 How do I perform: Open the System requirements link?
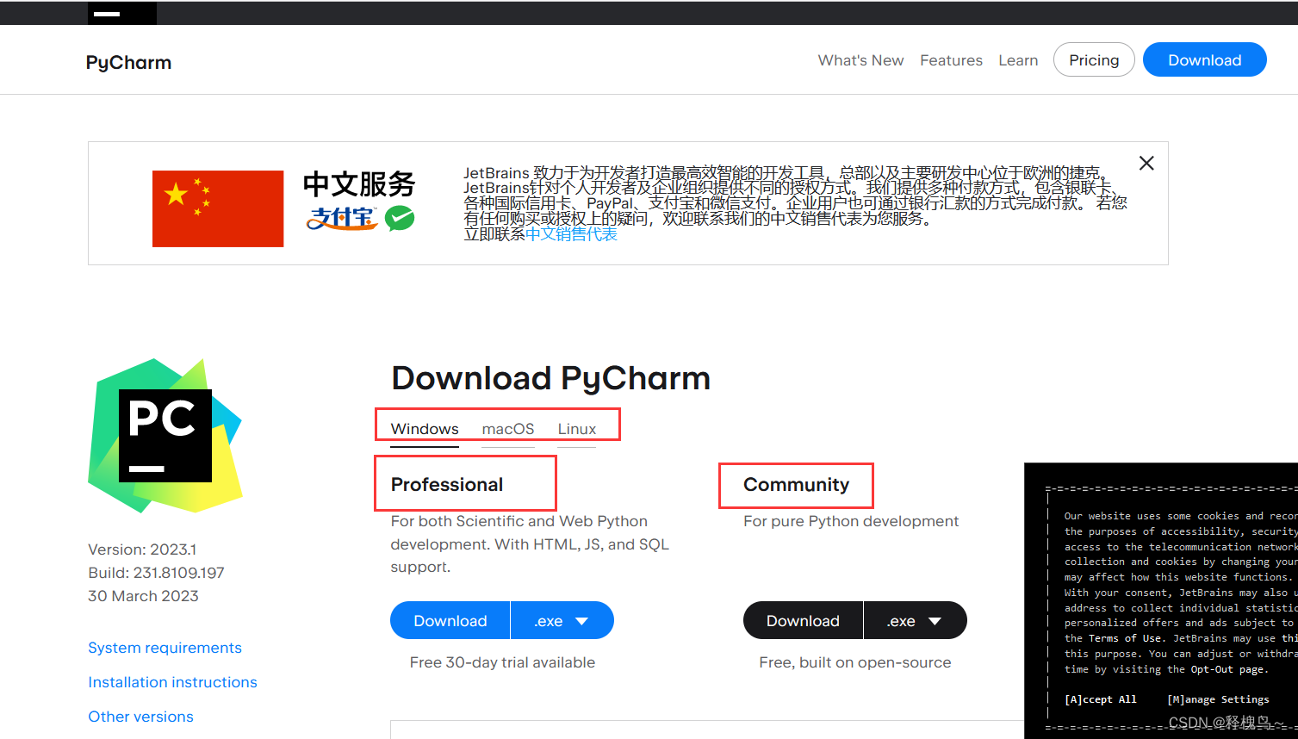click(x=165, y=648)
